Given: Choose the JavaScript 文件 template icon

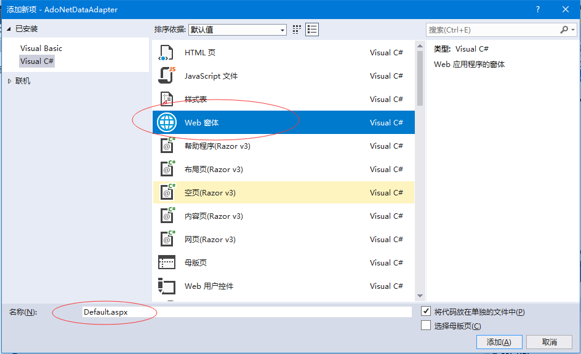Looking at the screenshot, I should point(167,76).
